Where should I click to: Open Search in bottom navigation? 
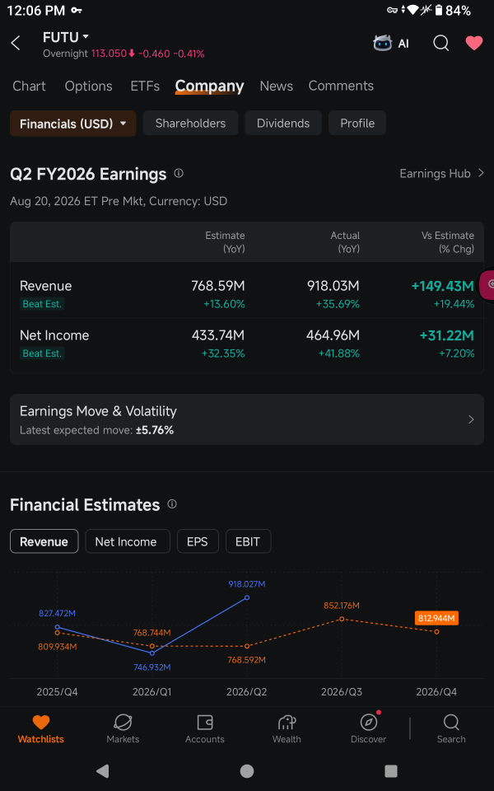tap(451, 729)
